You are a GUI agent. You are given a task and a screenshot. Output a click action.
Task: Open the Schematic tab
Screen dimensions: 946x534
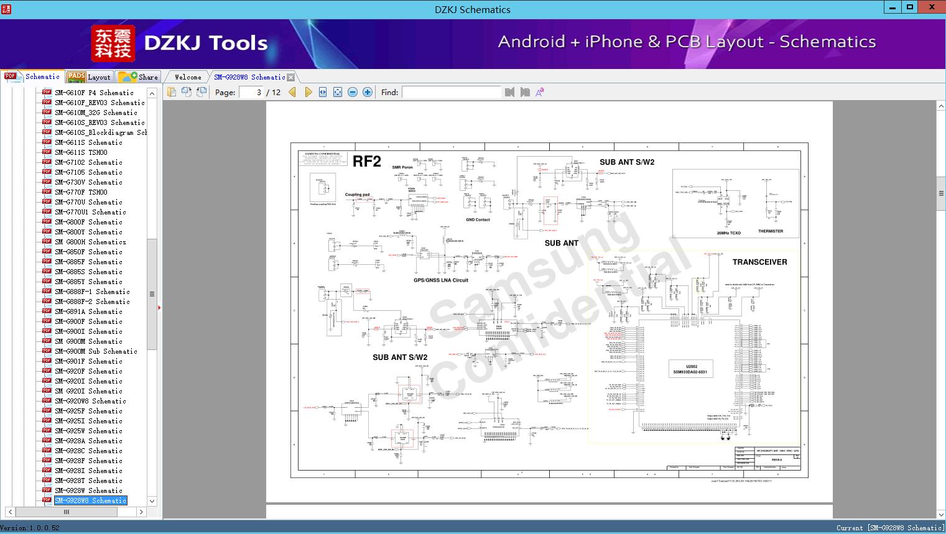(32, 76)
